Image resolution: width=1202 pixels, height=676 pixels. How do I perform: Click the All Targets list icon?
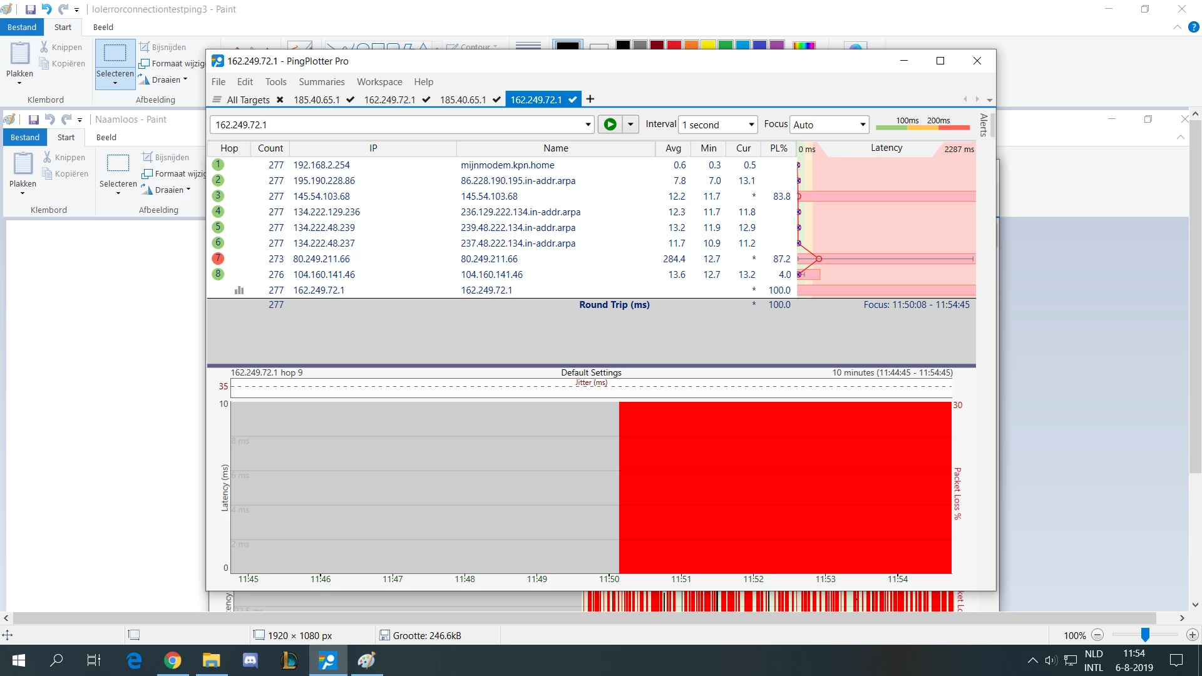217,100
